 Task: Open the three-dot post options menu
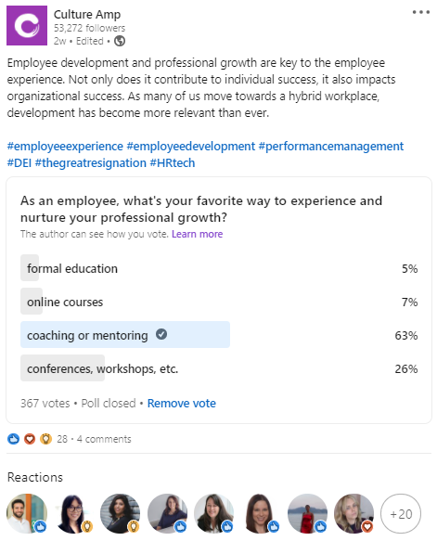[x=421, y=12]
